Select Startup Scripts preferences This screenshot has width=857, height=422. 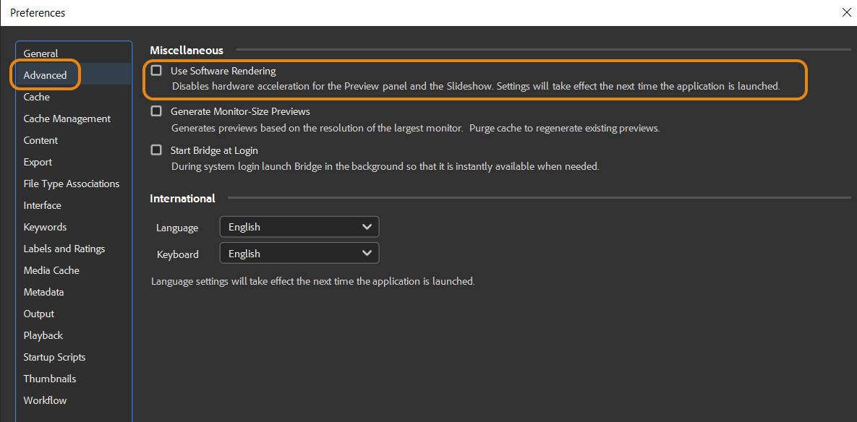click(54, 356)
